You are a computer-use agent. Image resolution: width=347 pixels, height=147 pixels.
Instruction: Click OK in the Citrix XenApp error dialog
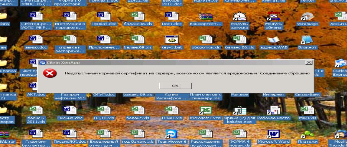(175, 85)
